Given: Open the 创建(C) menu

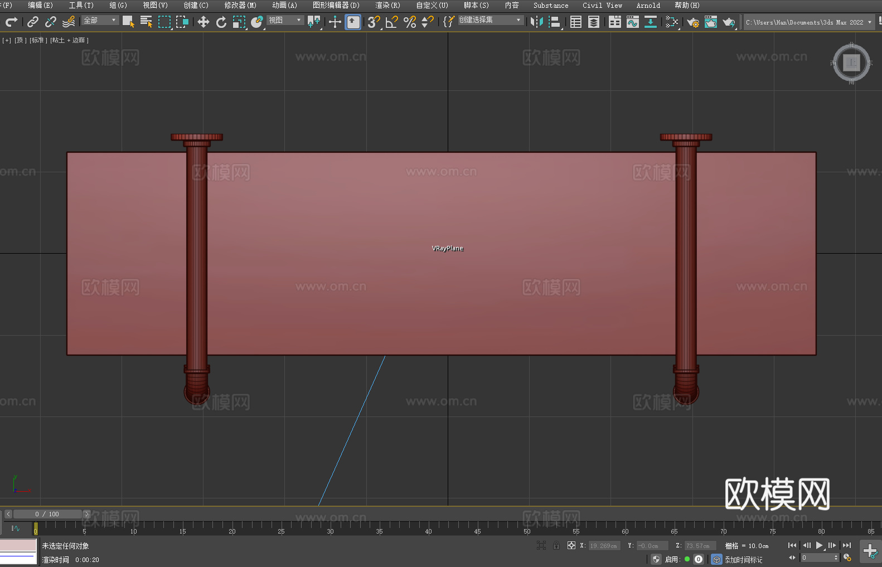Looking at the screenshot, I should click(x=196, y=5).
